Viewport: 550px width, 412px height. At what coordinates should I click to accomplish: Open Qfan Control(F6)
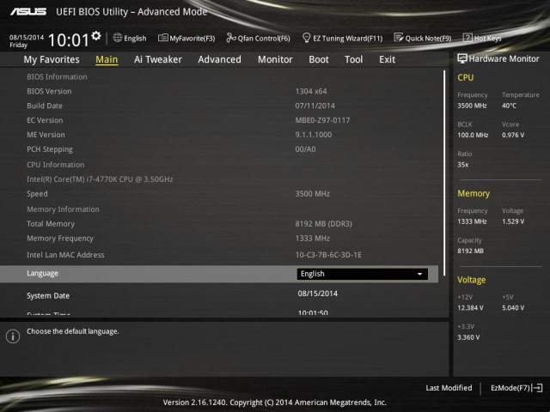pos(264,38)
